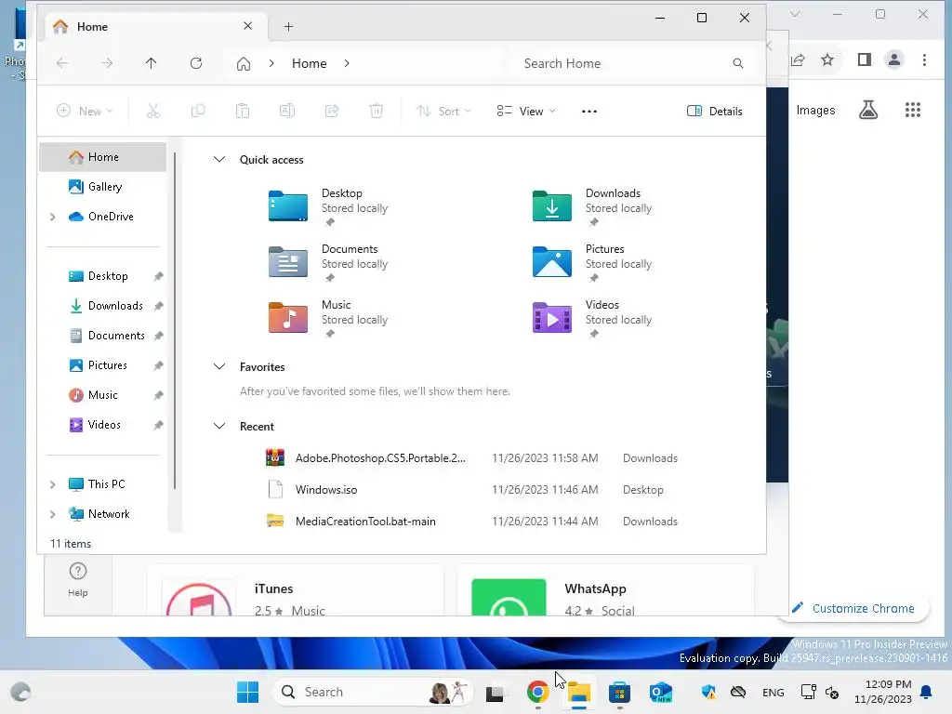Select Home in navigation pane

102,156
